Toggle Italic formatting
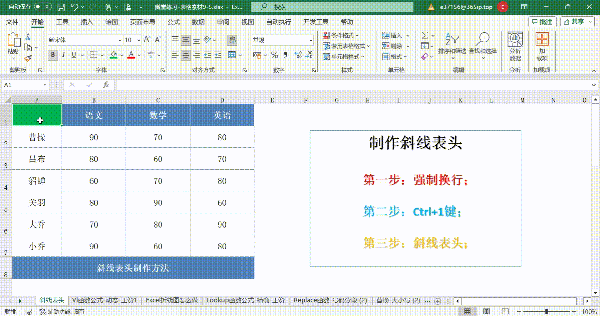Image resolution: width=600 pixels, height=316 pixels. [x=64, y=55]
